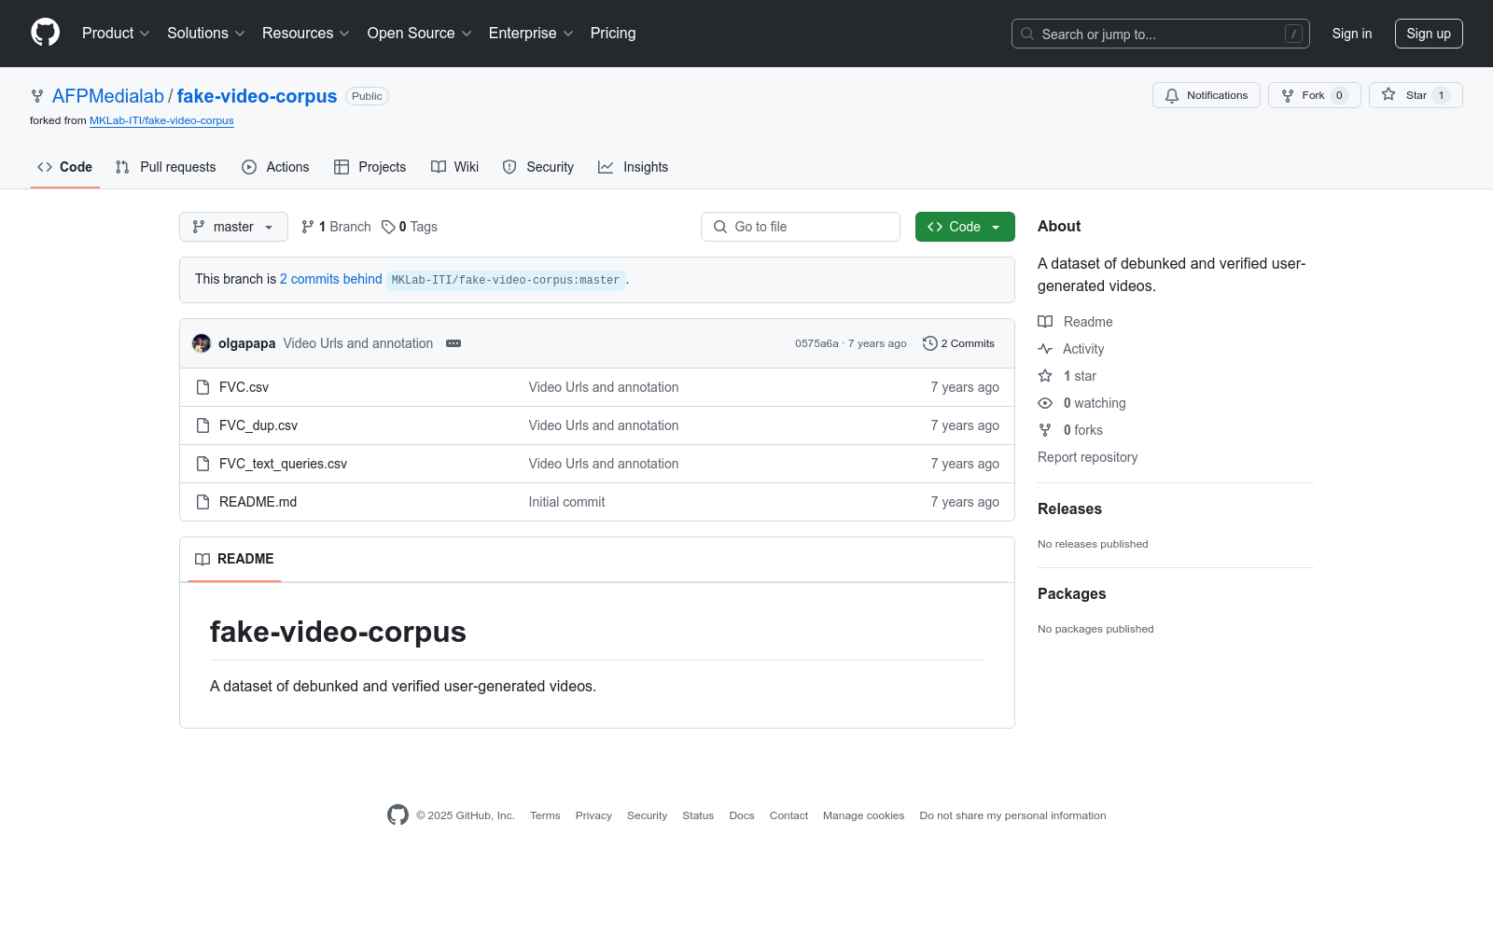Switch to Pull requests tab

tap(165, 167)
